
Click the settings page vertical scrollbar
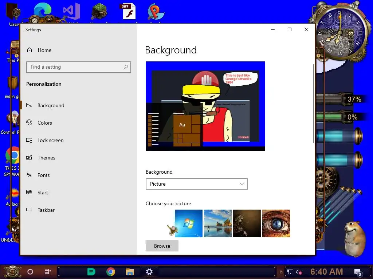pyautogui.click(x=314, y=104)
